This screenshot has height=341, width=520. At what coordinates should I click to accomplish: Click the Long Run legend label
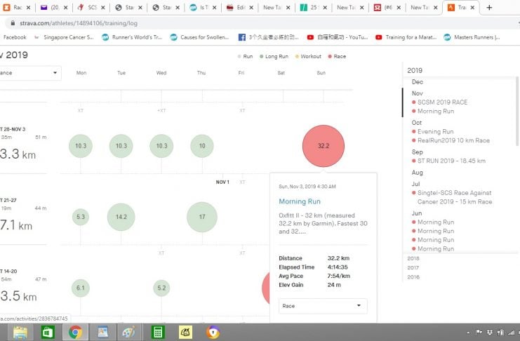click(276, 56)
